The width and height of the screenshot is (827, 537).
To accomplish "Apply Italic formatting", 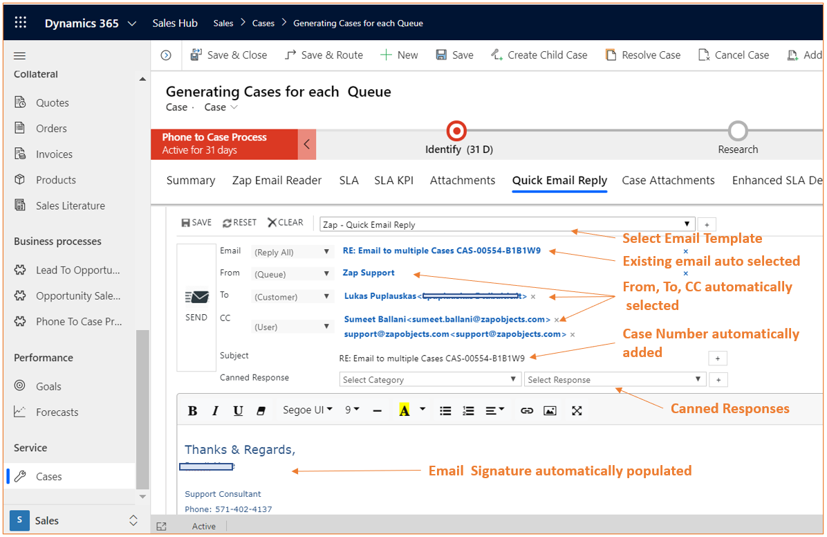I will [215, 411].
